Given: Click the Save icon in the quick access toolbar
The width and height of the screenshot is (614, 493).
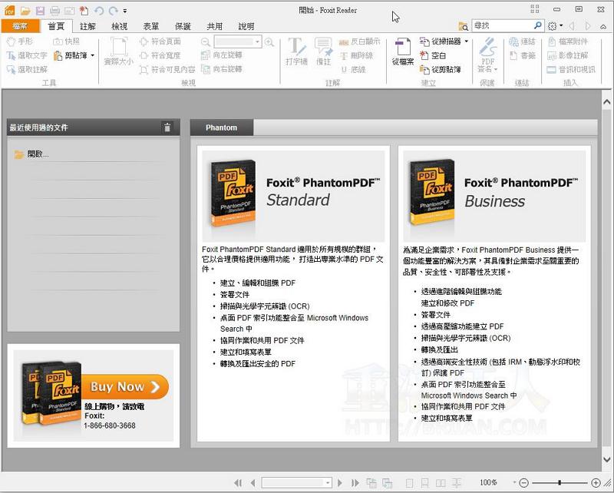Looking at the screenshot, I should click(40, 11).
